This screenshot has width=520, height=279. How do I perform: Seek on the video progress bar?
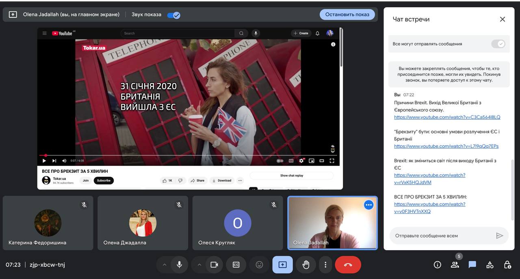point(188,155)
